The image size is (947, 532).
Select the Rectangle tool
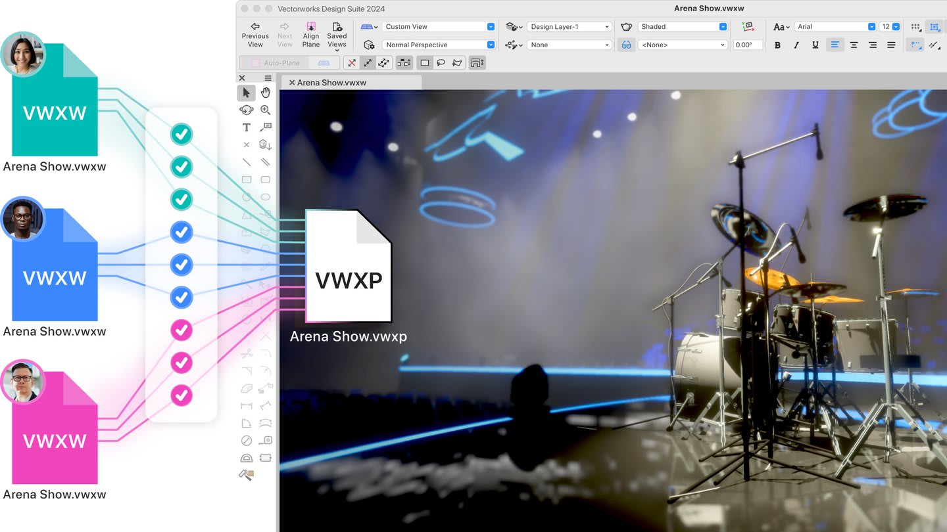pos(247,179)
